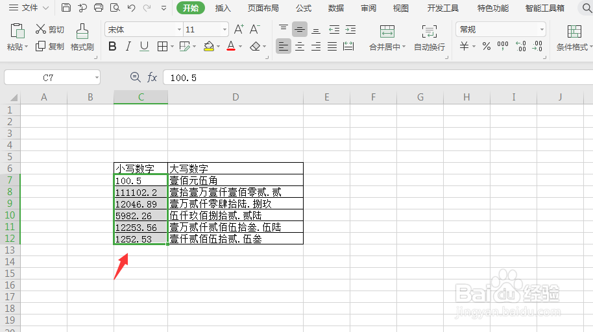Select column D by its header
593x332 pixels.
click(x=236, y=97)
